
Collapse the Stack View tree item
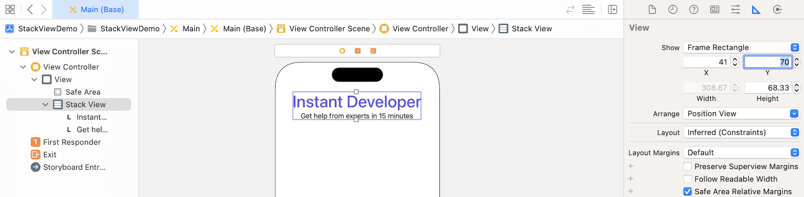[45, 105]
